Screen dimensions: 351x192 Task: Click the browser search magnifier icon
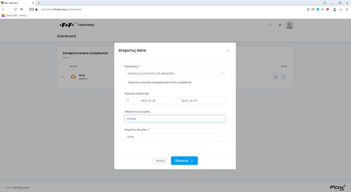tap(325, 3)
